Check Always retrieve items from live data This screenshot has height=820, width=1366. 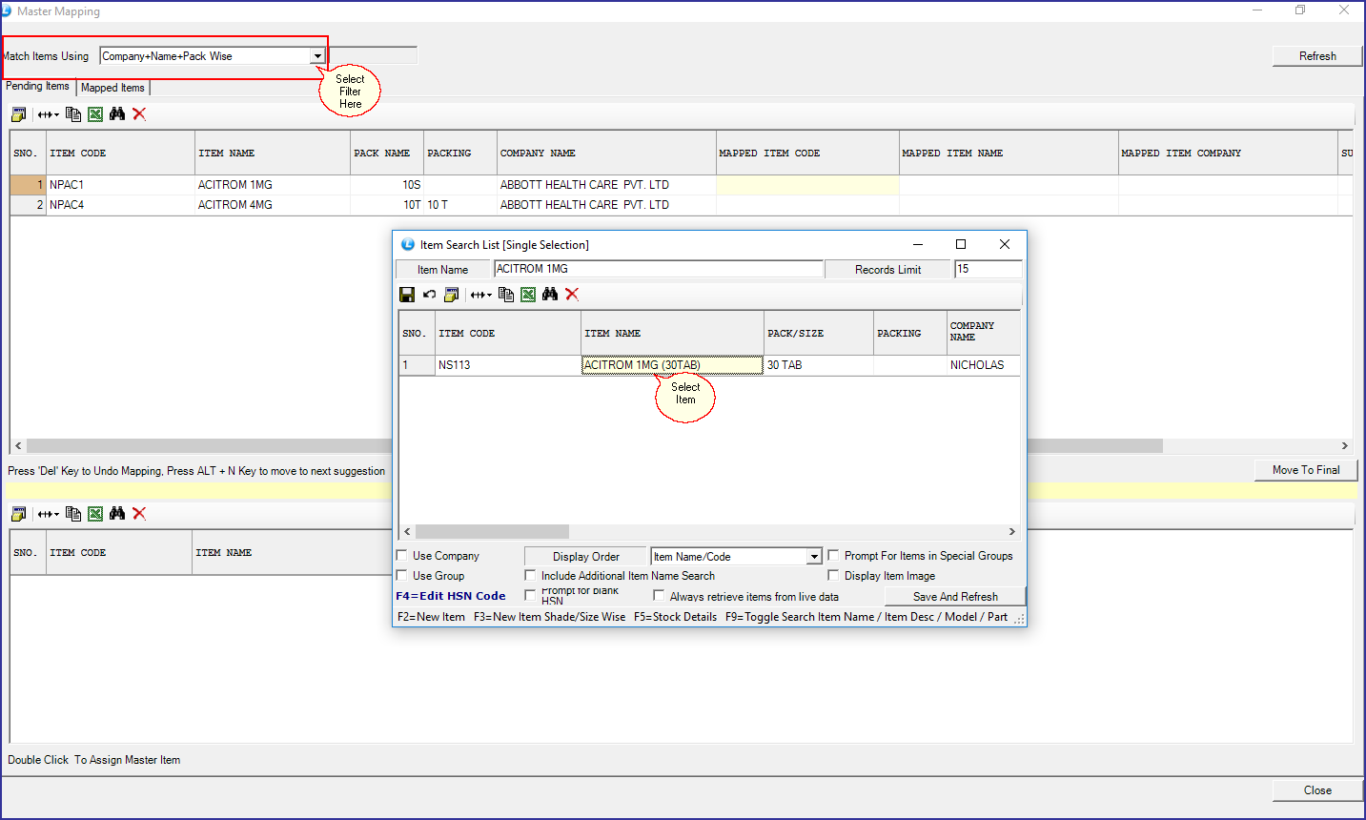[660, 596]
